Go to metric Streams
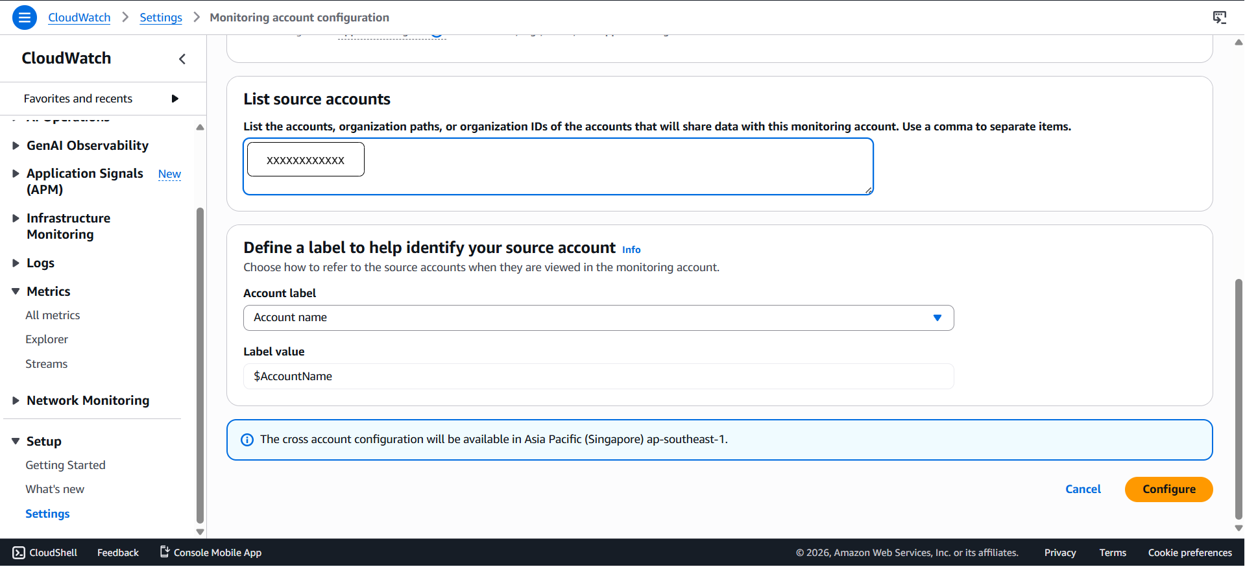 (x=47, y=364)
